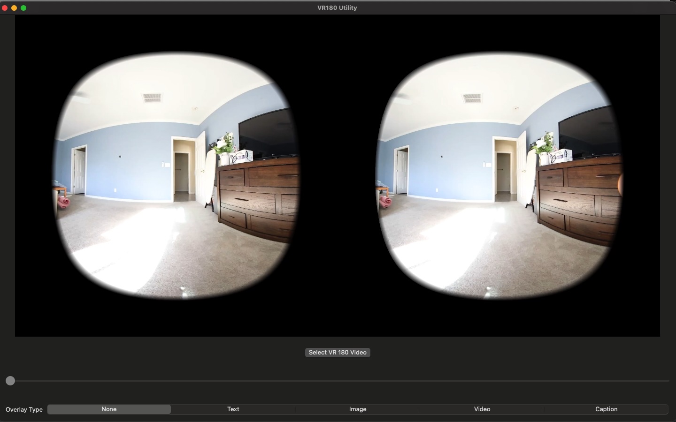Reset playback by clicking the slider start
This screenshot has height=422, width=676.
coord(10,381)
